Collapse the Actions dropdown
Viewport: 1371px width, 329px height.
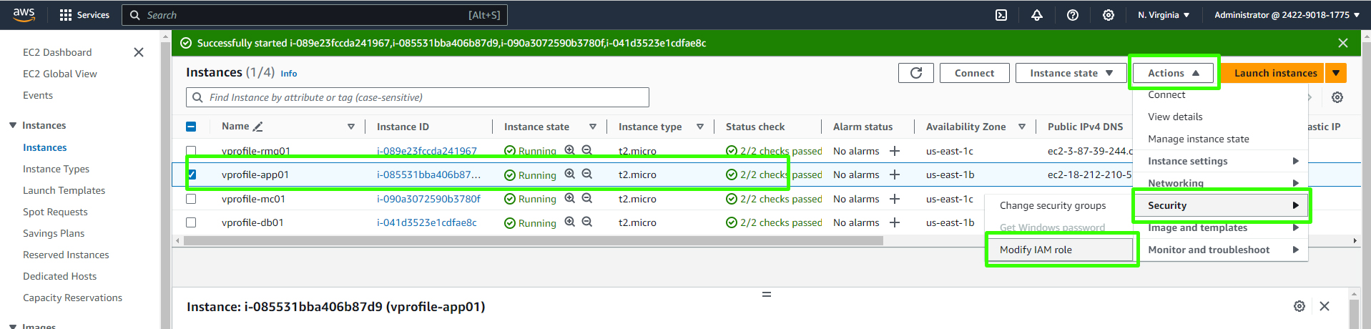(1174, 73)
